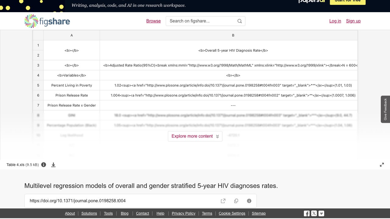This screenshot has width=390, height=219.
Task: Open Cookie Settings in the footer
Action: [232, 214]
